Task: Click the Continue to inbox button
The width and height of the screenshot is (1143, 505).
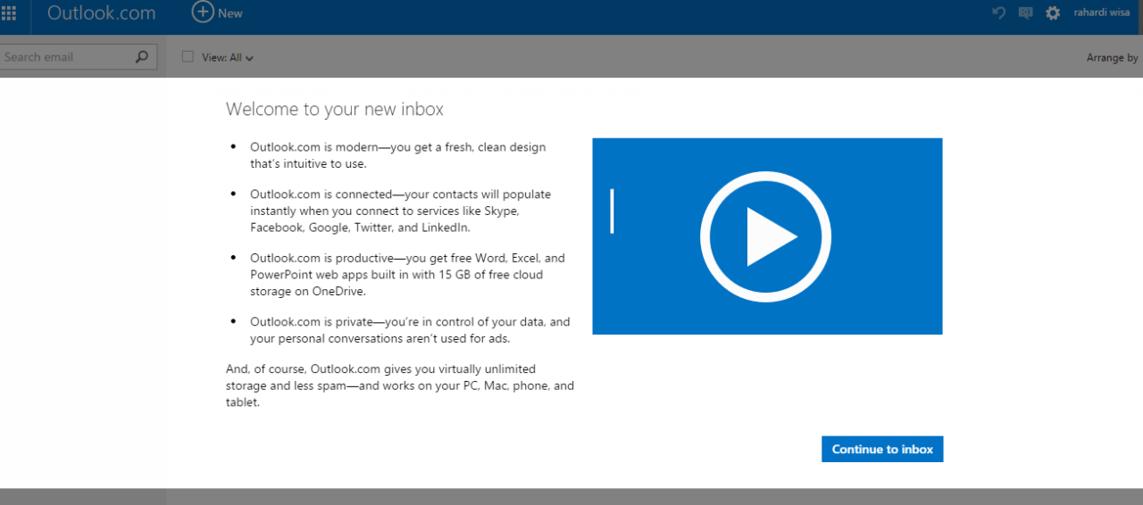Action: click(882, 449)
